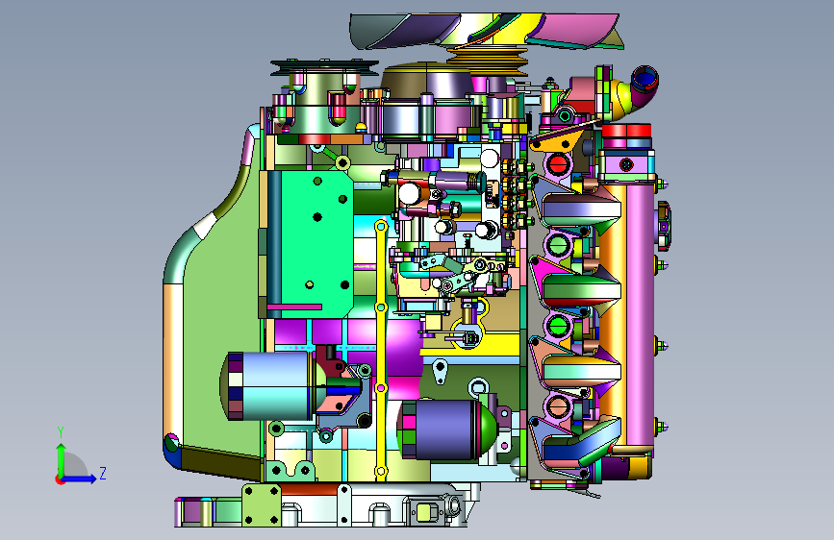Select the grooved belt pulley at top left
This screenshot has width=834, height=540.
pos(324,67)
